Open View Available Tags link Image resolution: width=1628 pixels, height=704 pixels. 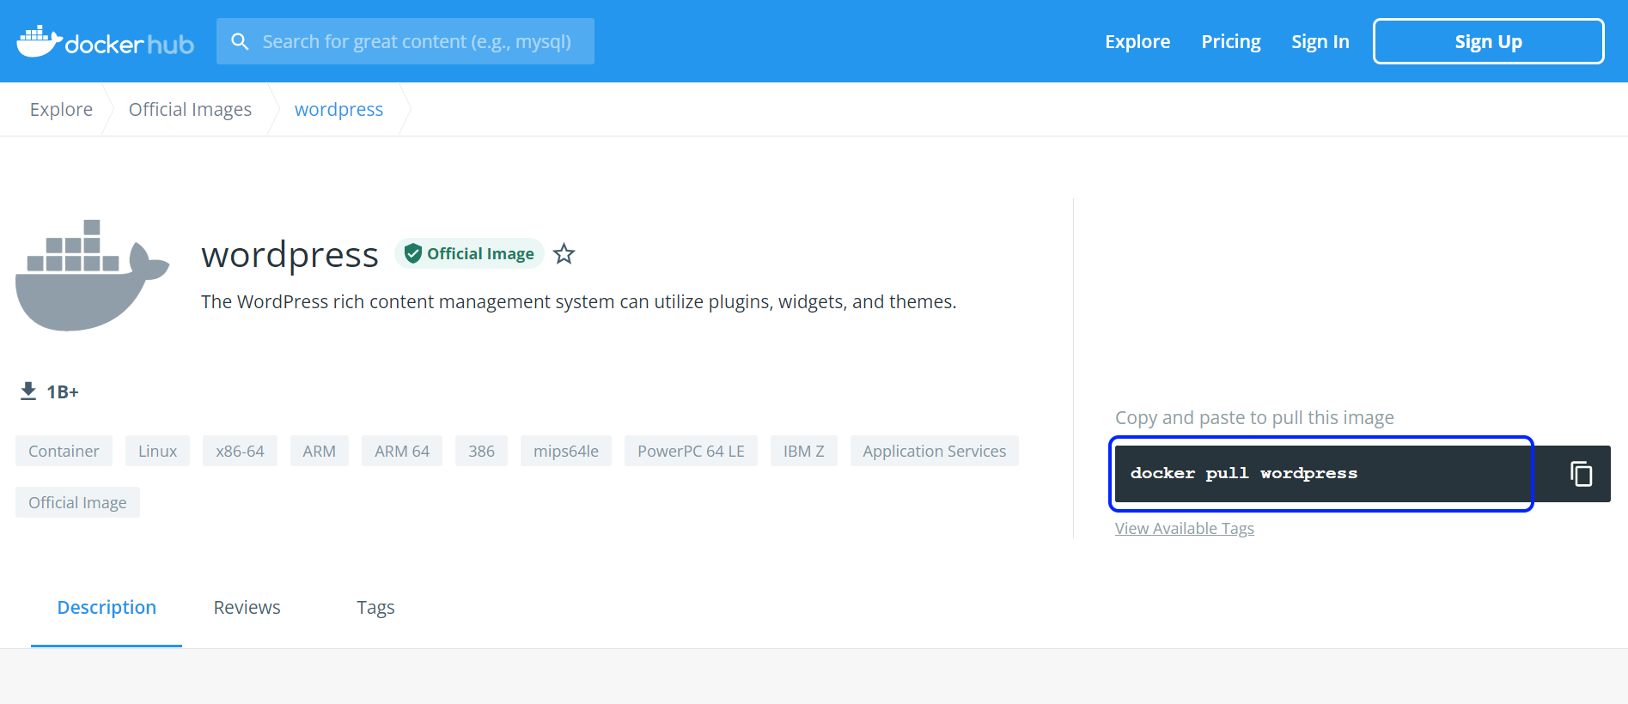click(1184, 528)
